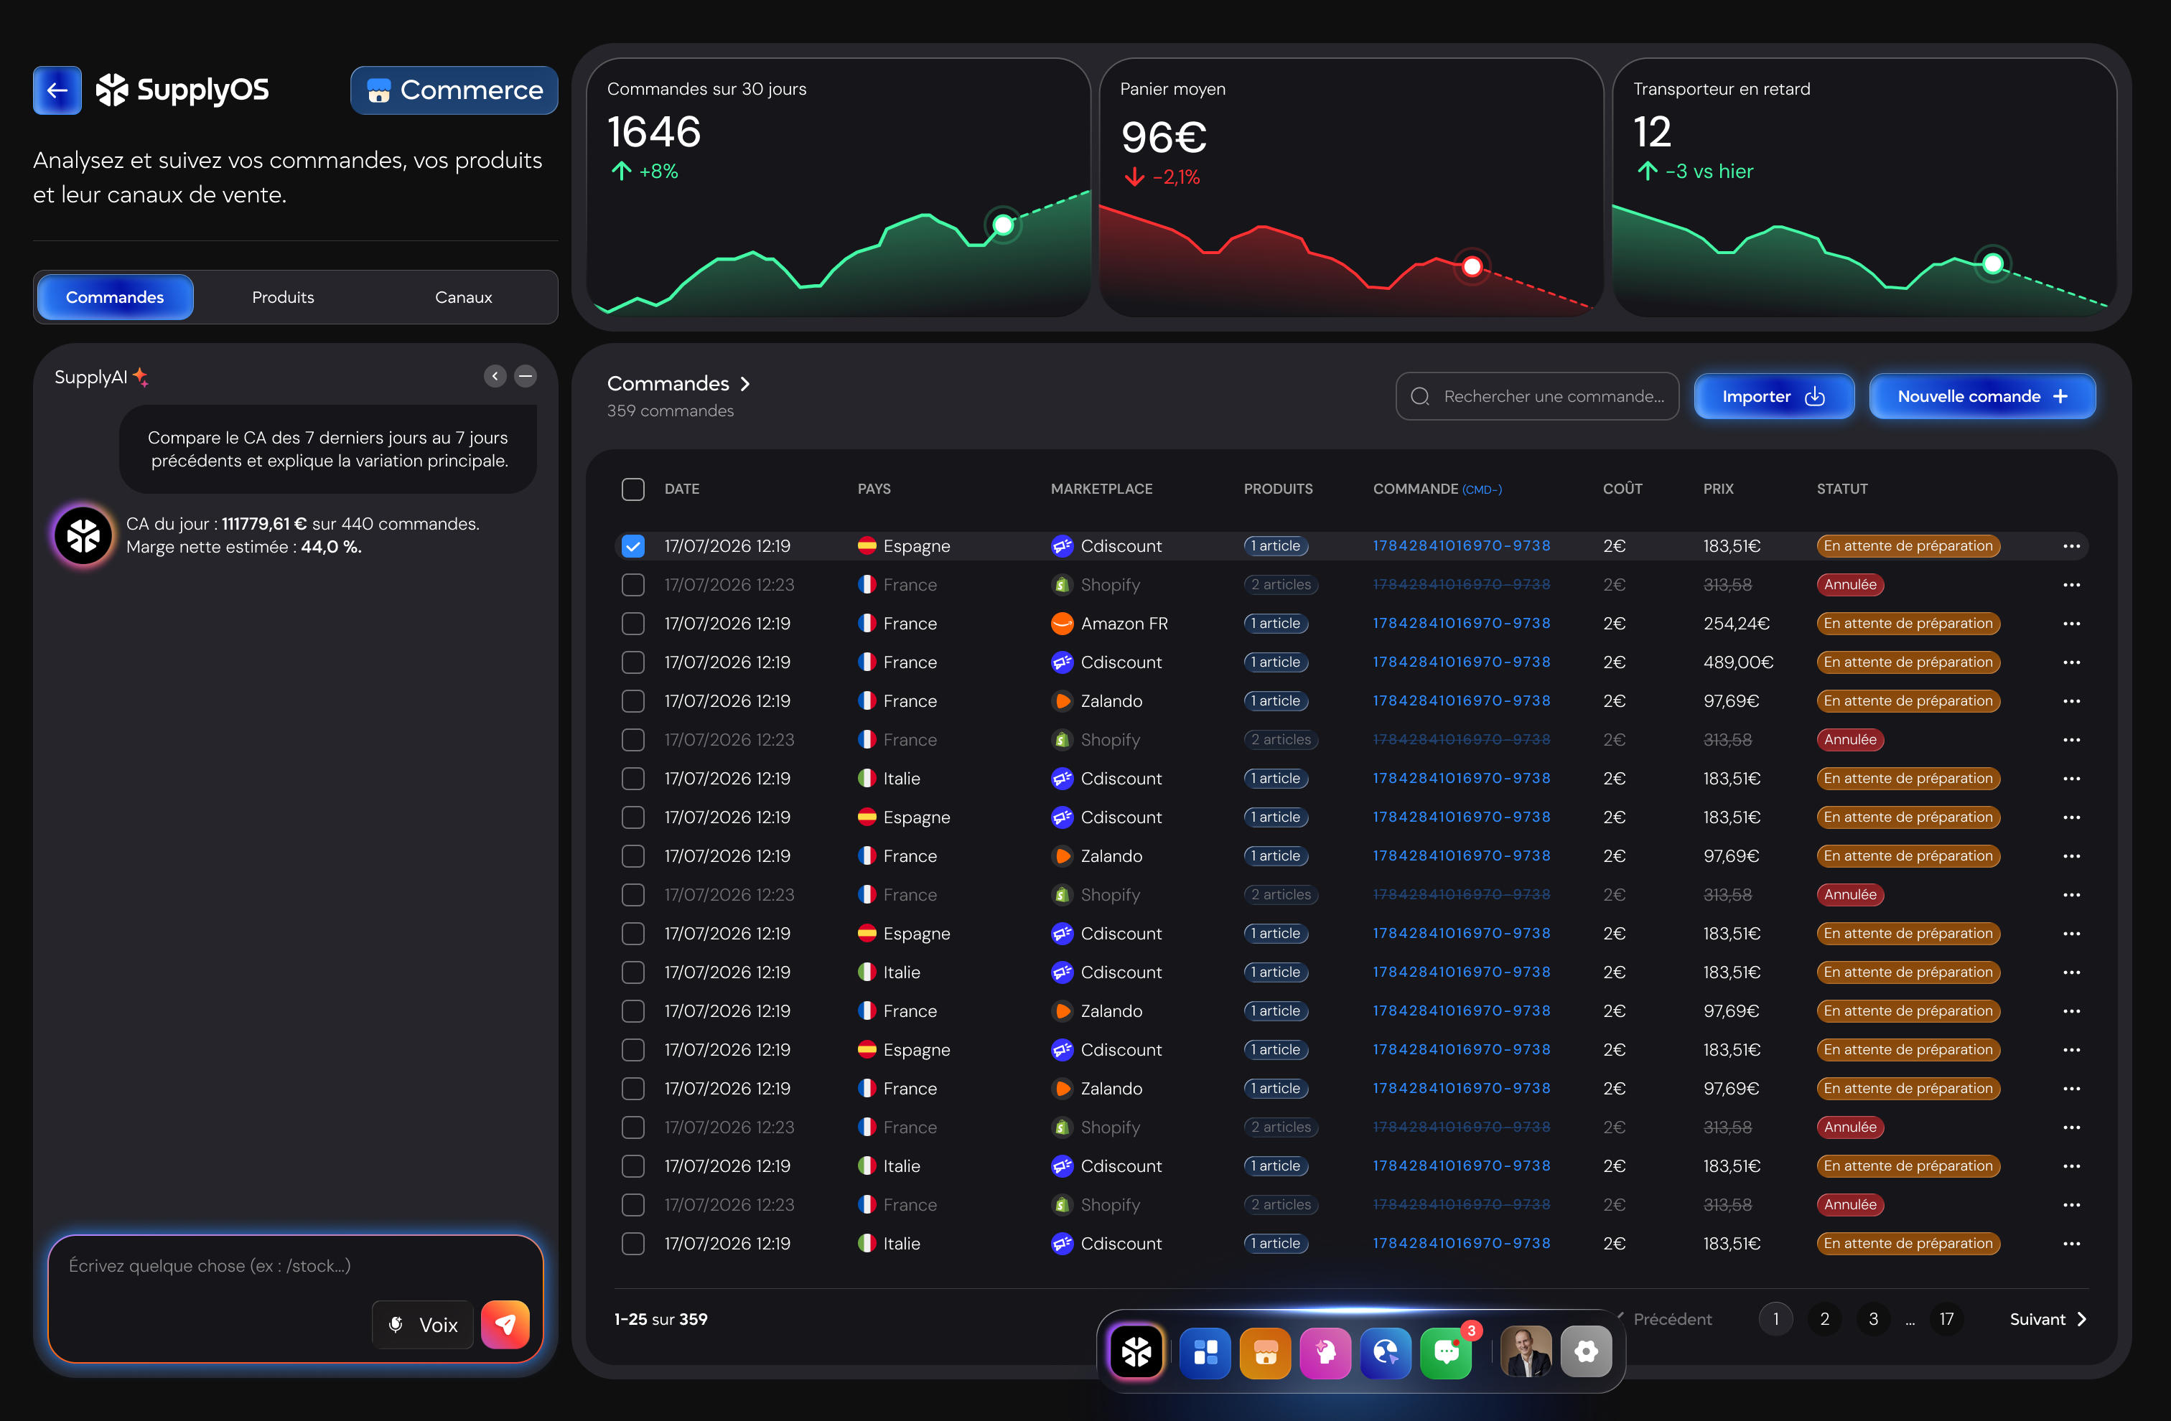Click the SupplyOS snowflake dock icon
This screenshot has height=1421, width=2171.
point(1136,1351)
